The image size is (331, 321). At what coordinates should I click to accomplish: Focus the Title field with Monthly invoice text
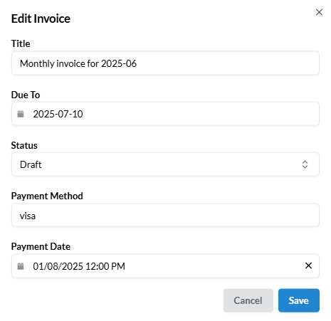(165, 63)
